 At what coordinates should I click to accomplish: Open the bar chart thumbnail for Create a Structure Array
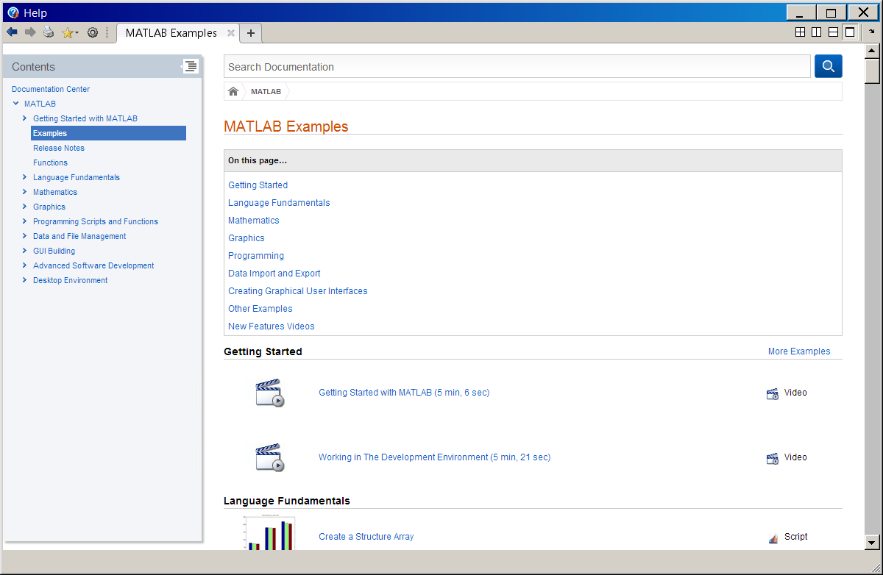pos(269,533)
